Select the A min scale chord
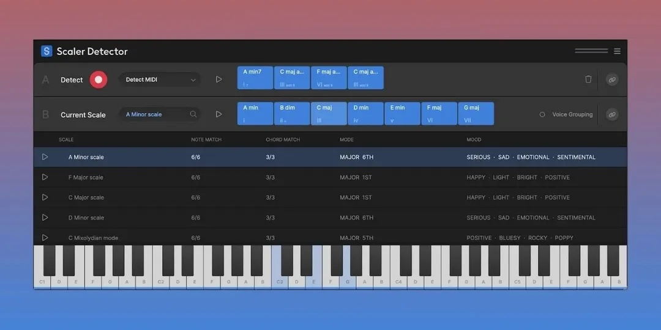 255,114
